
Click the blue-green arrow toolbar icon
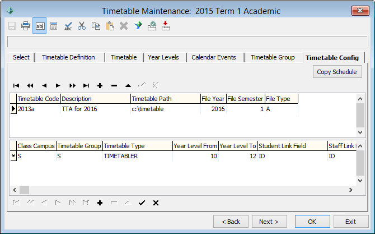point(138,25)
